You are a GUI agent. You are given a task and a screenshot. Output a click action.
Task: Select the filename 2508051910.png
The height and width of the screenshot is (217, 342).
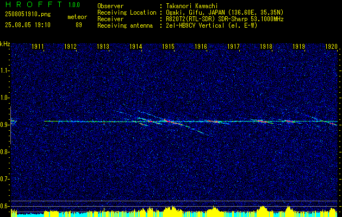28,15
